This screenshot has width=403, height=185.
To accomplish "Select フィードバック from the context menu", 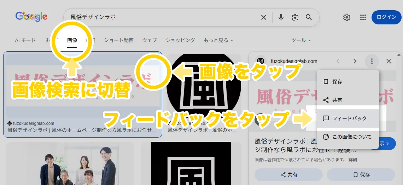I will pyautogui.click(x=349, y=118).
